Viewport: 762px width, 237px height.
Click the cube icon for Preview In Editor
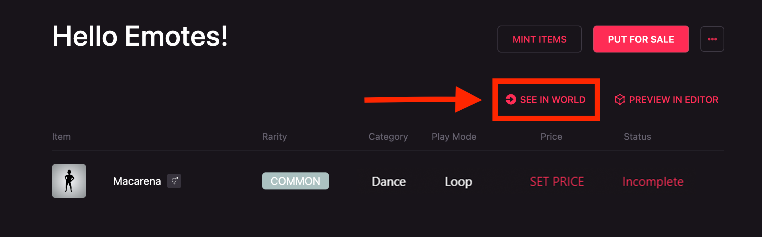pos(620,99)
